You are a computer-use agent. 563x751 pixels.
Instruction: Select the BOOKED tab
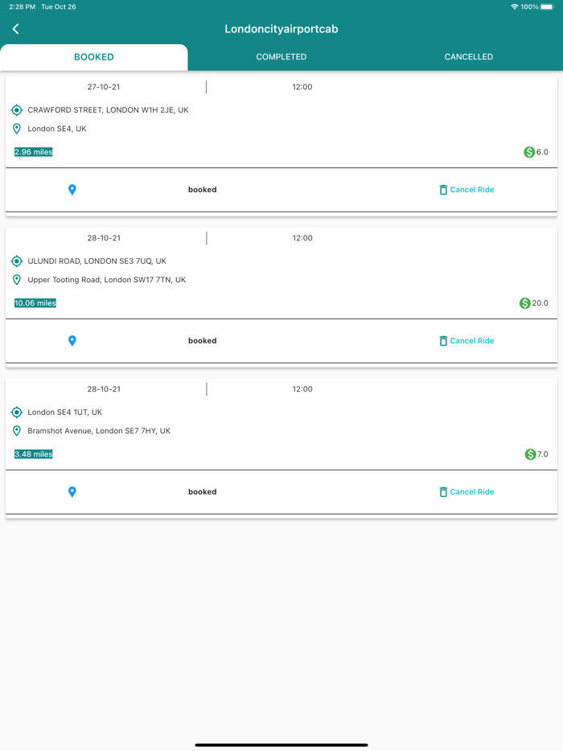(94, 57)
